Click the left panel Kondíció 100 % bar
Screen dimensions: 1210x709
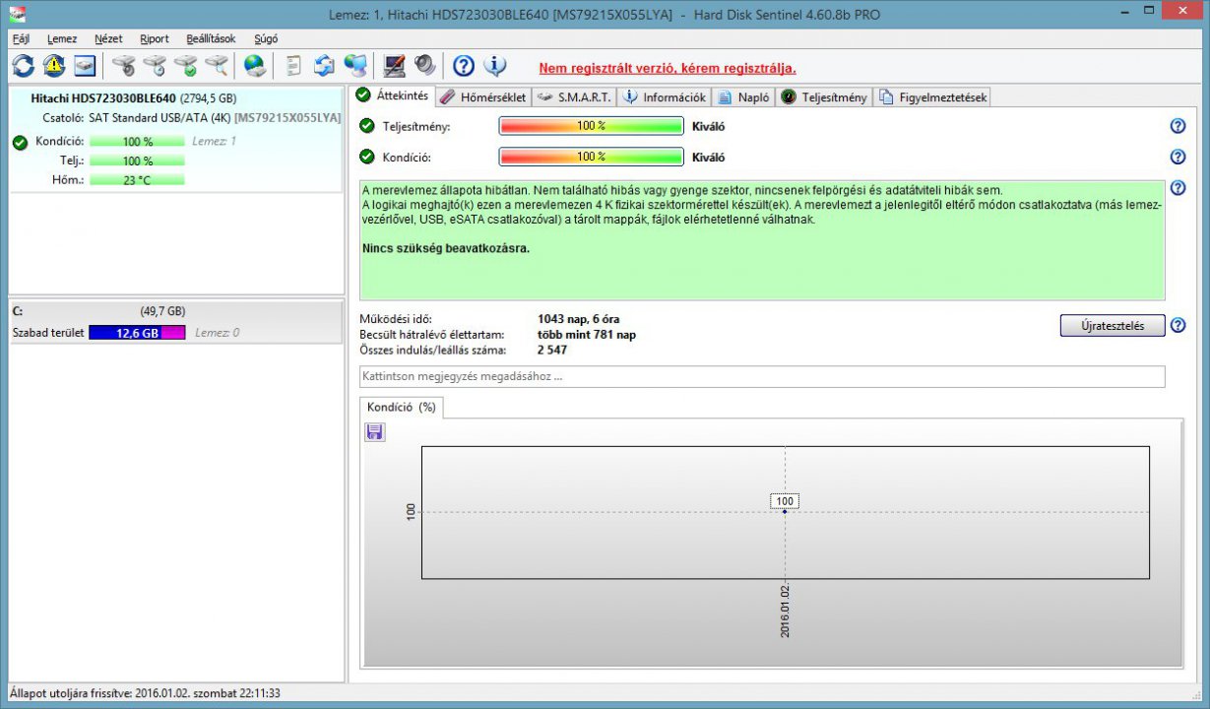pos(137,142)
